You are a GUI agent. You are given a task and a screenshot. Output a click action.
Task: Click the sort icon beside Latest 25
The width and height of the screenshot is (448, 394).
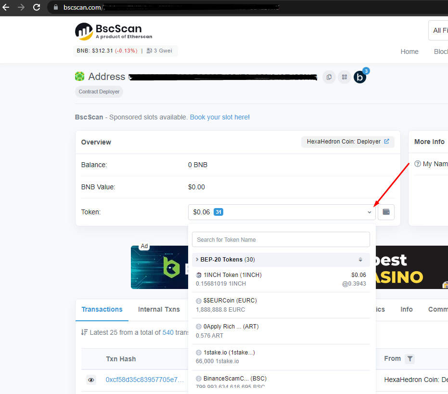tap(84, 332)
